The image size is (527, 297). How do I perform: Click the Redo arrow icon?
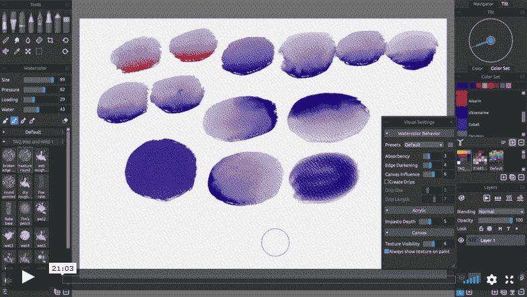pyautogui.click(x=65, y=52)
